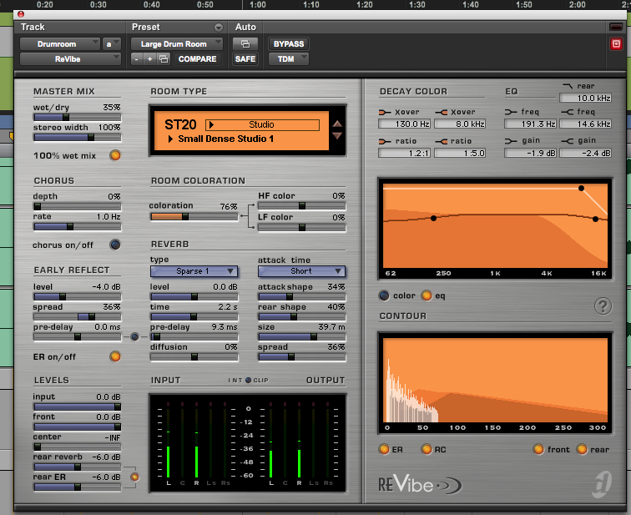631x515 pixels.
Task: Click the input level slider
Action: pyautogui.click(x=77, y=406)
